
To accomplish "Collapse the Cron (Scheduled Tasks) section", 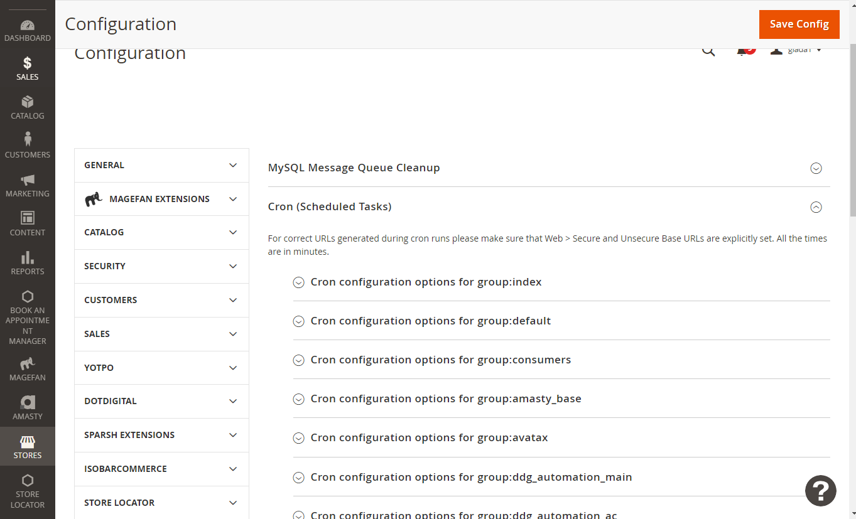I will tap(549, 206).
